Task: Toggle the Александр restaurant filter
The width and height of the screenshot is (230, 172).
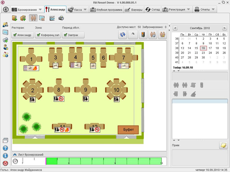Action: [22, 35]
